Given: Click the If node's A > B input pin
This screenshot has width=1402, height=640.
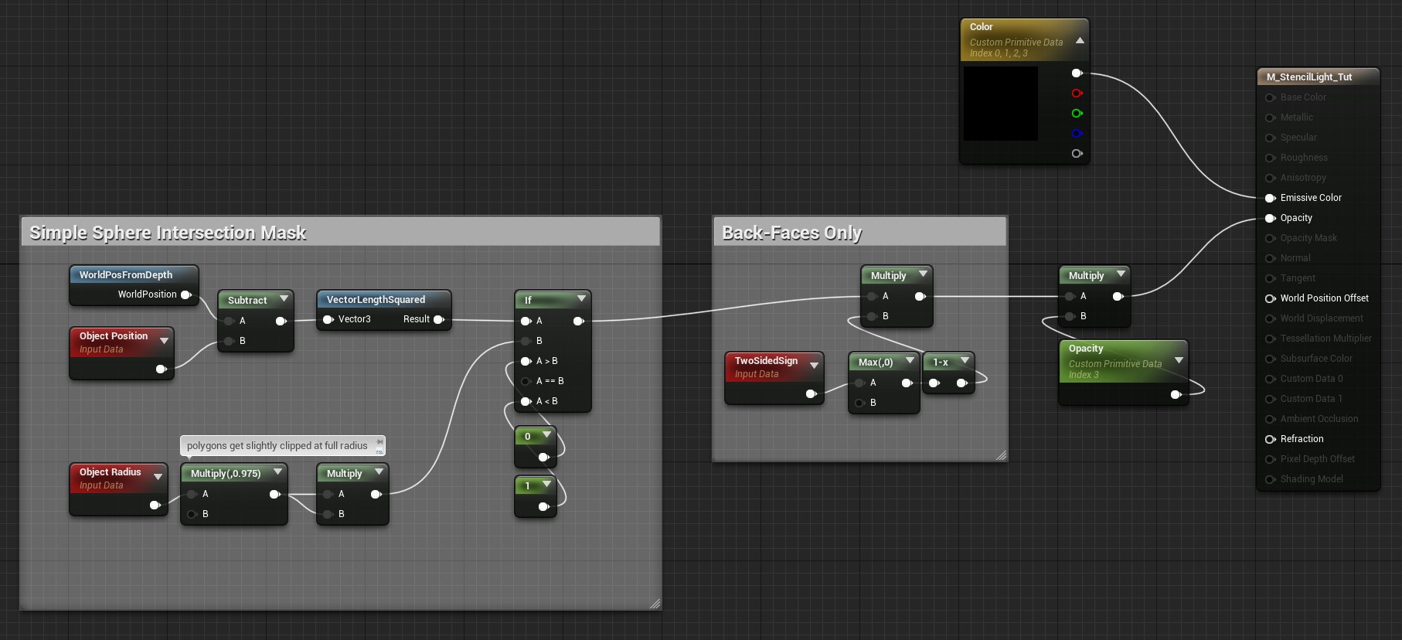Looking at the screenshot, I should coord(526,361).
